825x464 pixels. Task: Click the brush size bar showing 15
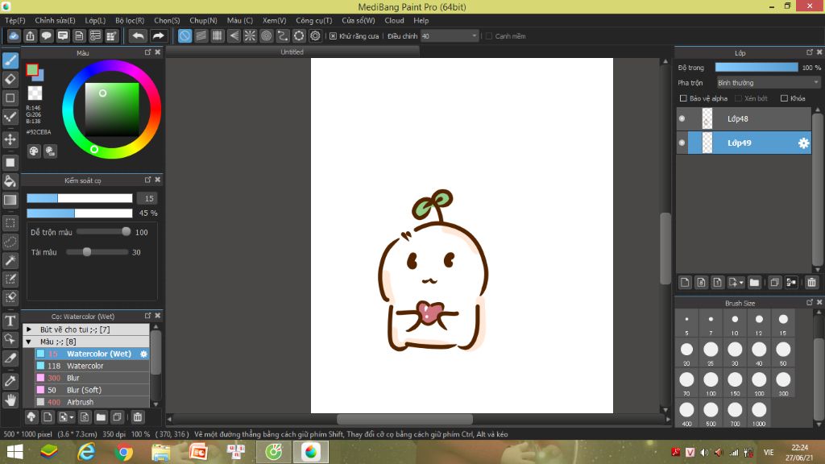(x=80, y=198)
